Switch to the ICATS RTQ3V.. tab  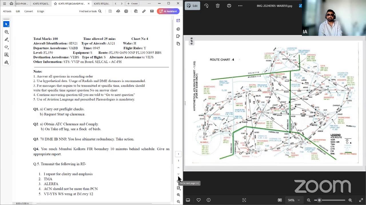click(102, 4)
